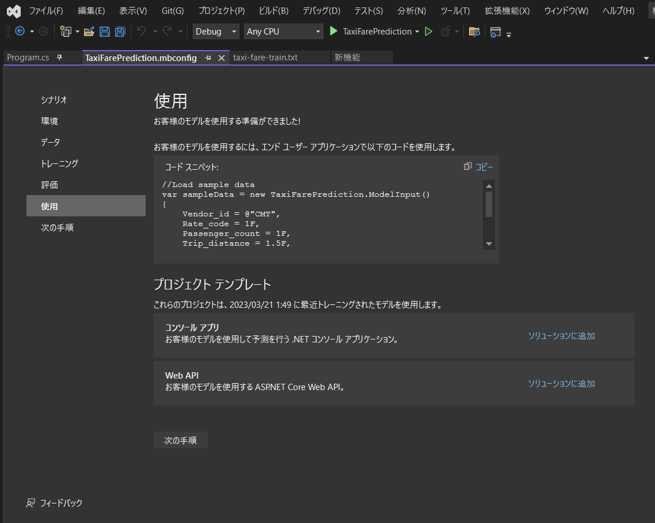Screen dimensions: 655x523
Task: Open a file using the folder icon
Action: pos(89,32)
